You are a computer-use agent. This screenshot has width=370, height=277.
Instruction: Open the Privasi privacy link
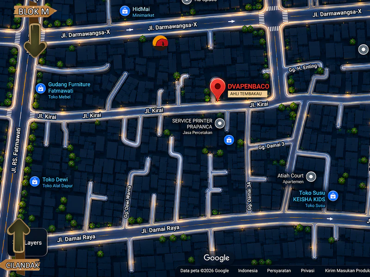[x=308, y=271]
